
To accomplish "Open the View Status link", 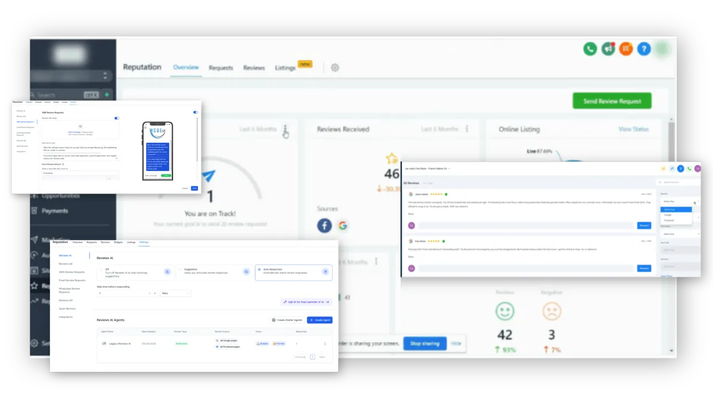I will pyautogui.click(x=633, y=129).
